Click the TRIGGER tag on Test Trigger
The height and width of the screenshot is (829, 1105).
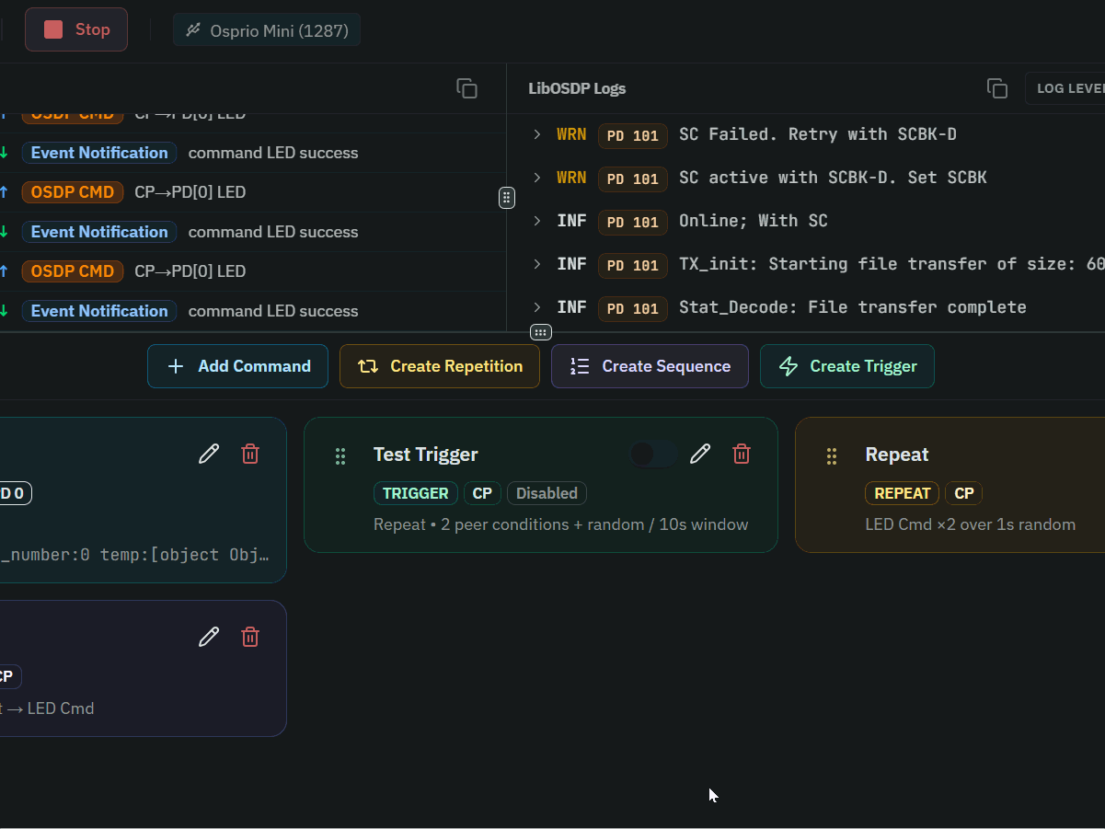[416, 493]
